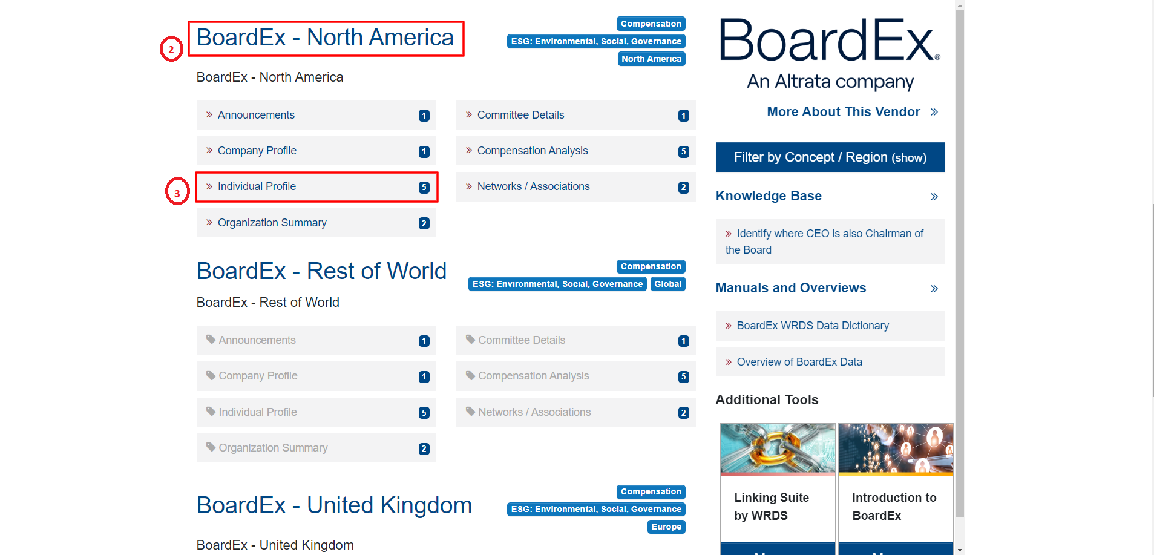
Task: Click the North America region tag
Action: point(651,59)
